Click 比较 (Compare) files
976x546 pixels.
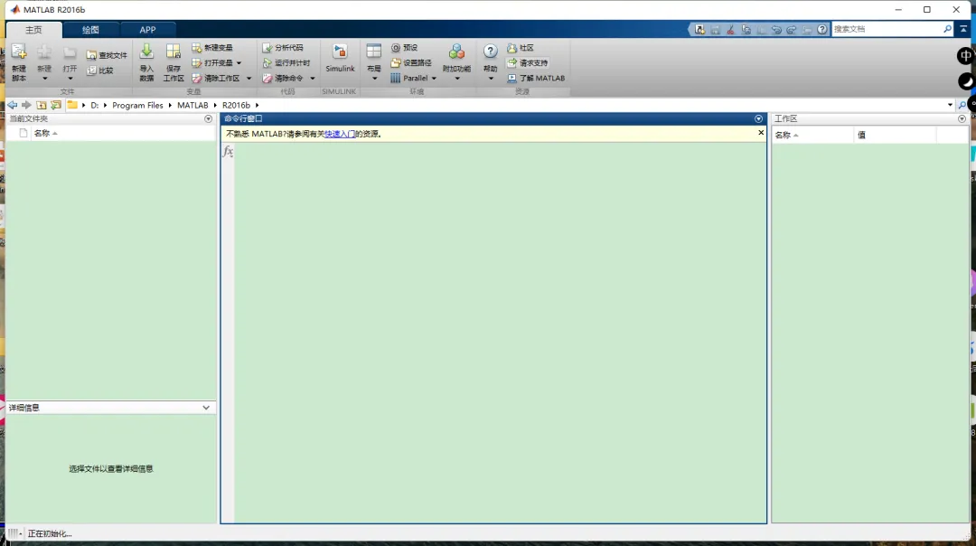coord(100,71)
